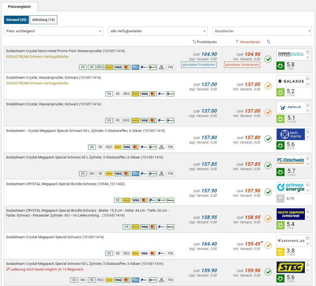Open the 'Preis: aufsteigend' sorting dropdown
The image size is (316, 286).
click(x=54, y=31)
